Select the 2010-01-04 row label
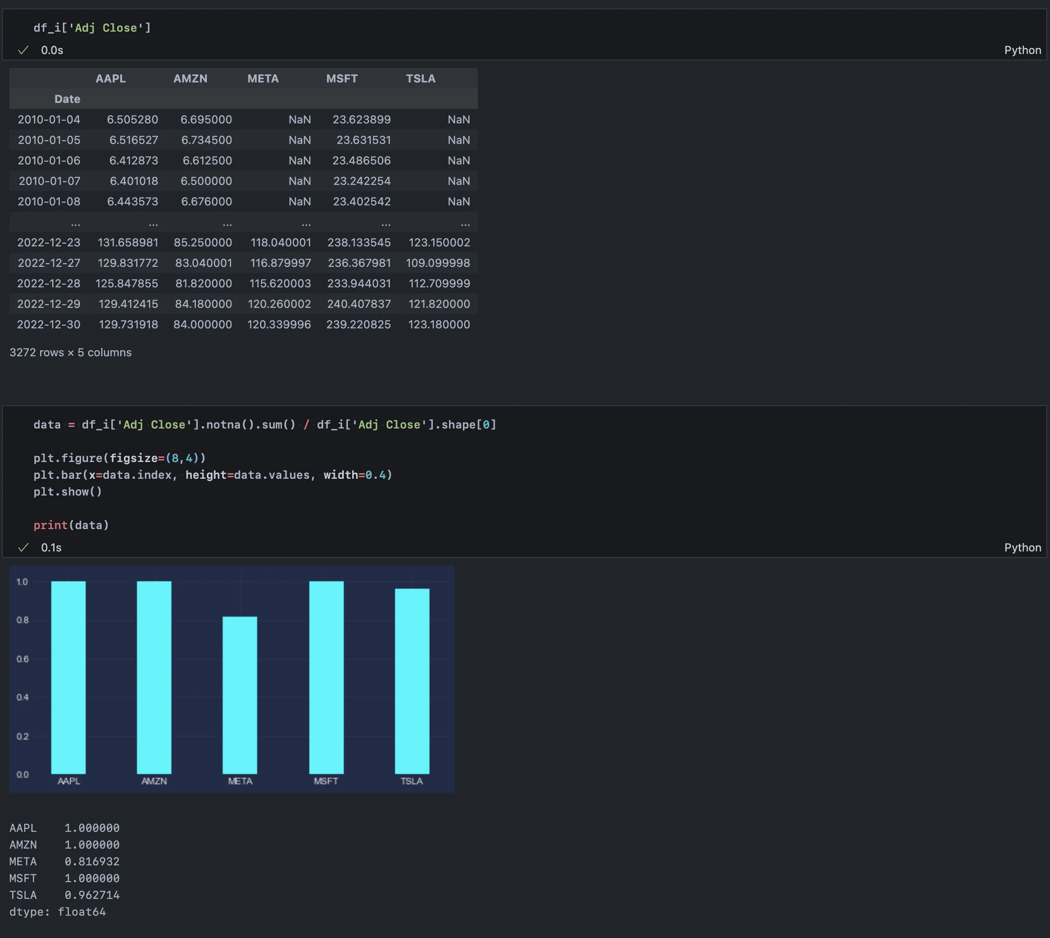 point(49,120)
